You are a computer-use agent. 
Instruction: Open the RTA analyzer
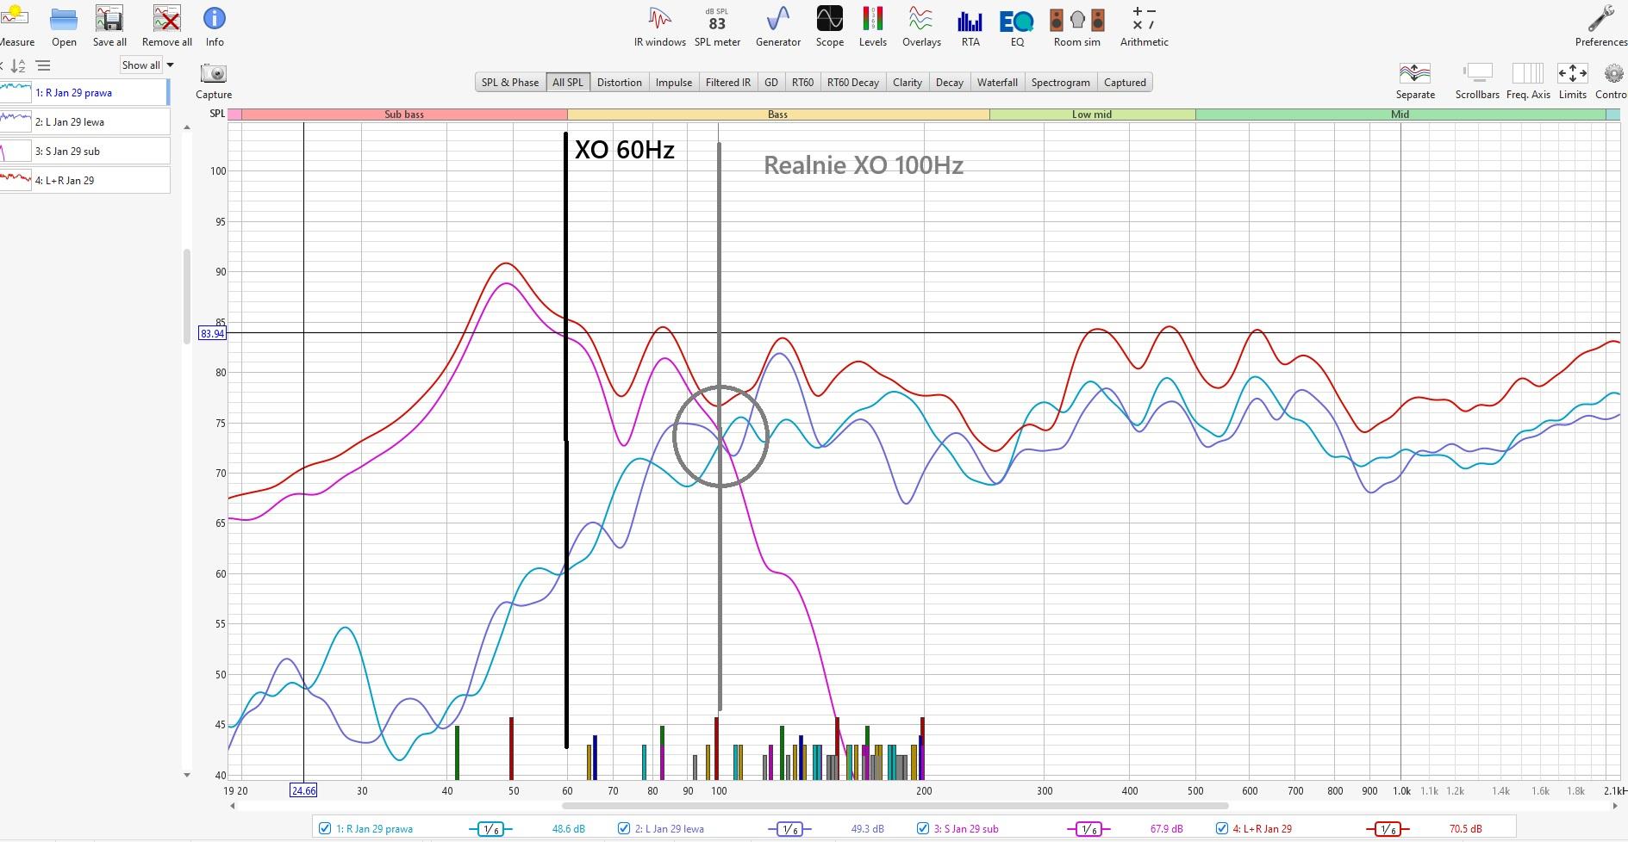point(970,26)
